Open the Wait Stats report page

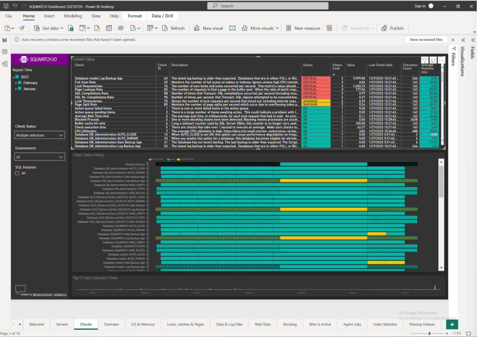point(263,324)
